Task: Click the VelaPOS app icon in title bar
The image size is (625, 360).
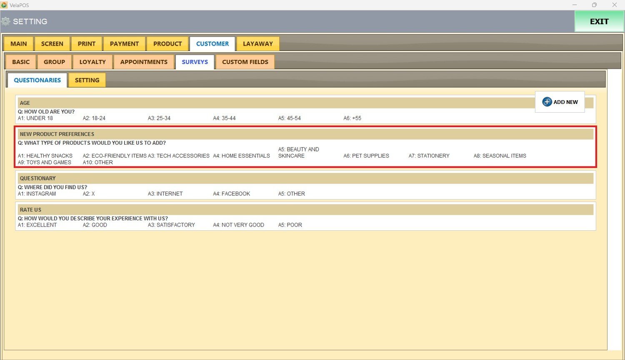Action: [4, 5]
